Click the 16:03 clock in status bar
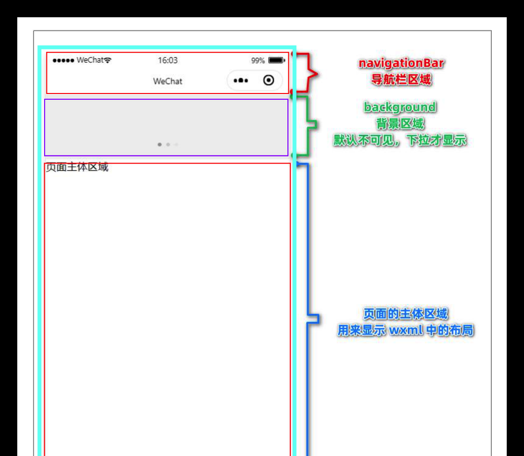The height and width of the screenshot is (456, 524). coord(168,60)
